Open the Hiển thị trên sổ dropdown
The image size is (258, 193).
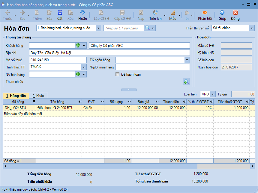click(x=251, y=28)
